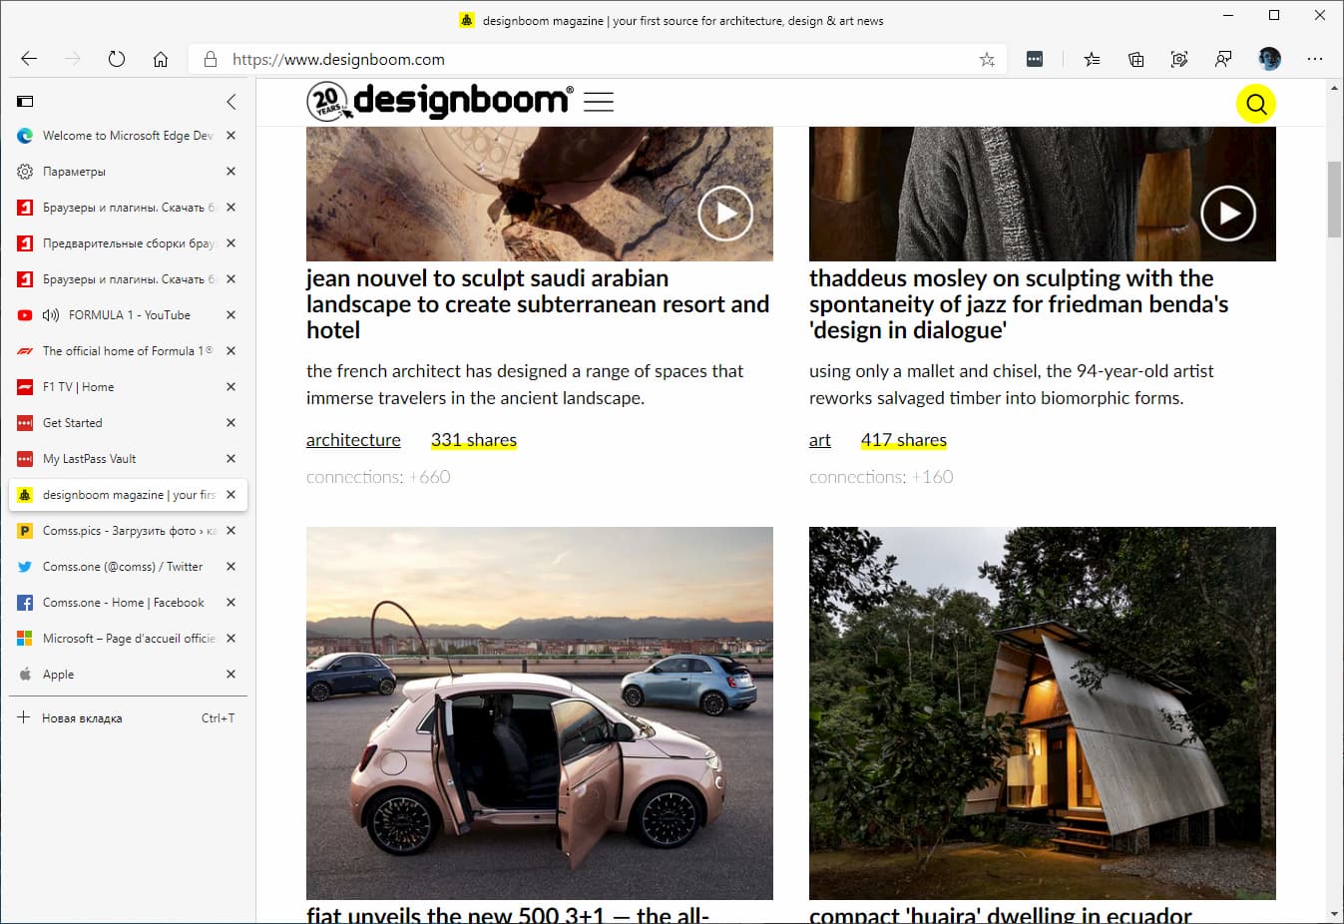The height and width of the screenshot is (924, 1344).
Task: Open Collections in the Edge toolbar
Action: pyautogui.click(x=1134, y=59)
